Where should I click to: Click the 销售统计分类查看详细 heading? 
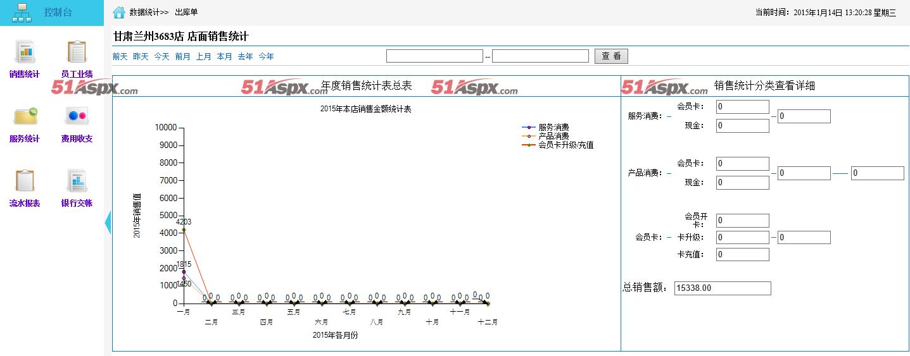coord(764,86)
